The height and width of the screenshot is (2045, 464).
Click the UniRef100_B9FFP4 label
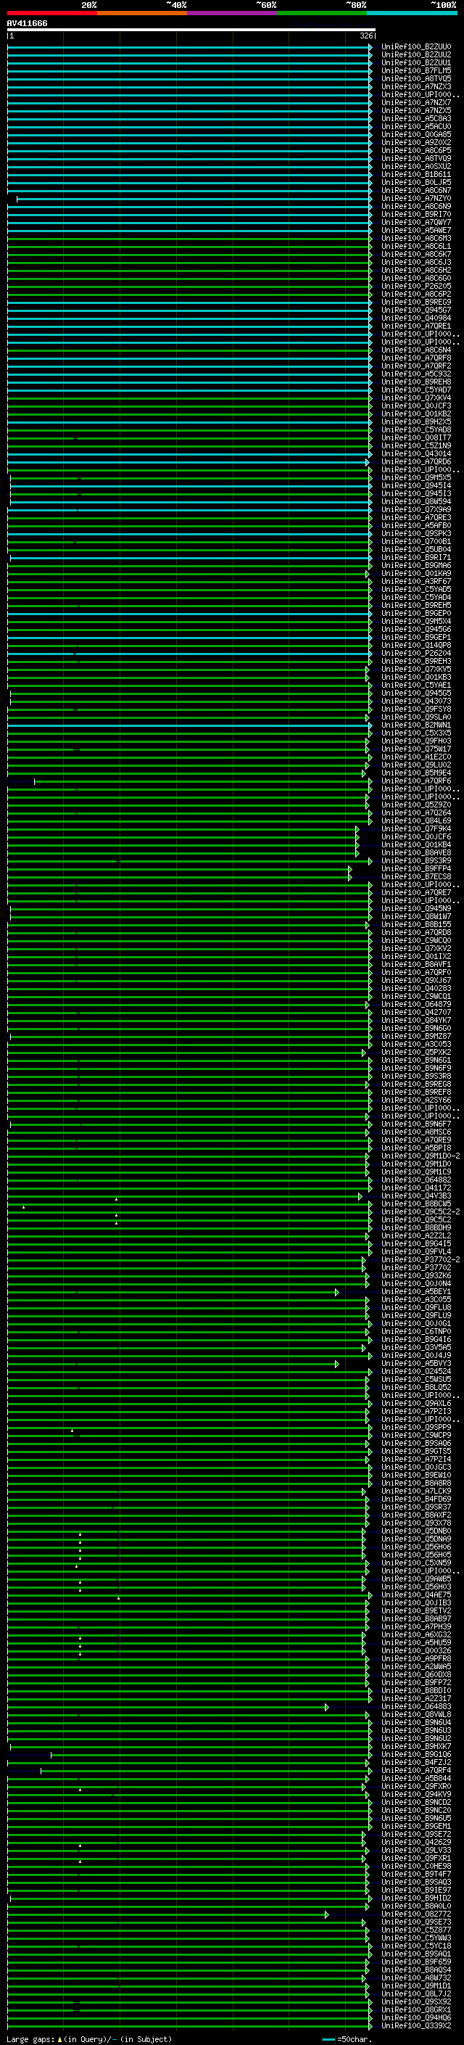click(416, 868)
